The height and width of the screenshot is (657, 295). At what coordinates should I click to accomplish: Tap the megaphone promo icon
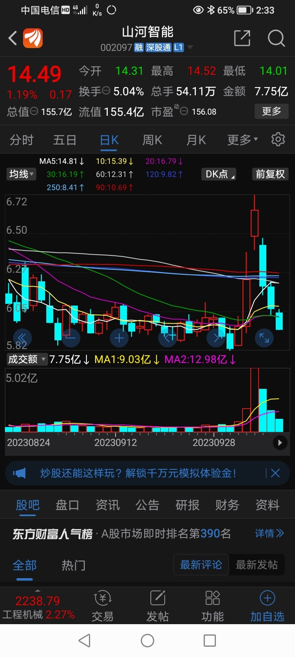click(19, 473)
